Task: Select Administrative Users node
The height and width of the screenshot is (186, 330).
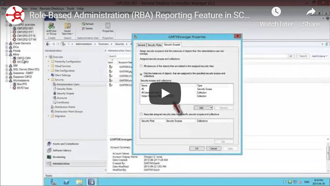Action: click(x=68, y=84)
